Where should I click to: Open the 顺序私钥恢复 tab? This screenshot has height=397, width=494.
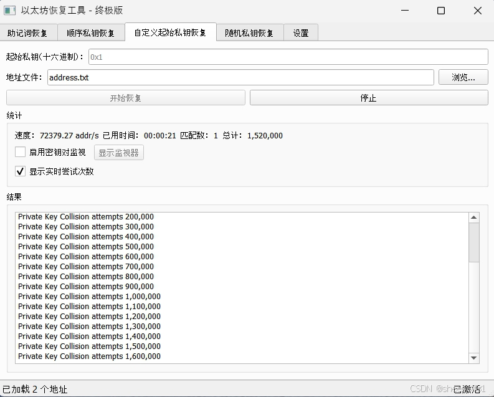tap(91, 33)
